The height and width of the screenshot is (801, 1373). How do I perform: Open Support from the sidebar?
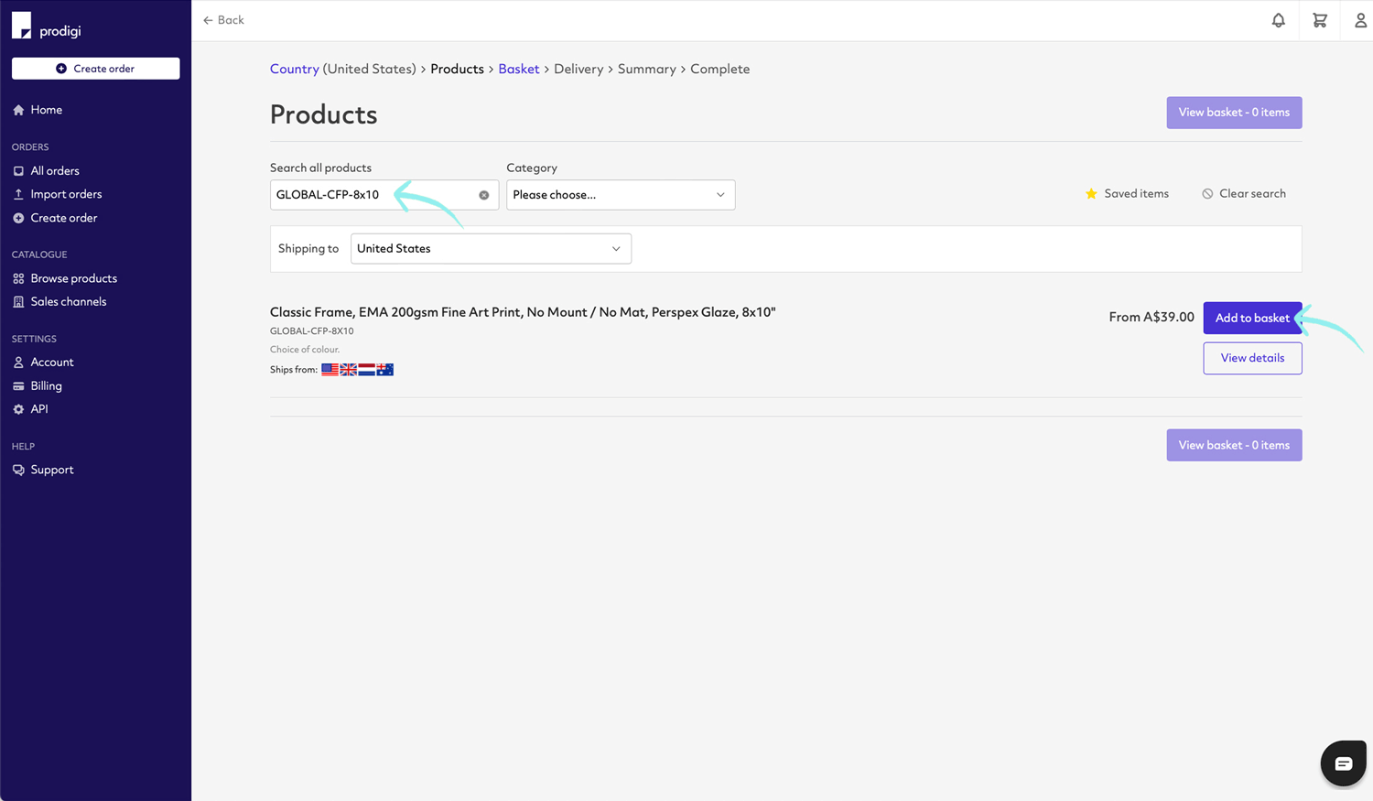(x=52, y=469)
